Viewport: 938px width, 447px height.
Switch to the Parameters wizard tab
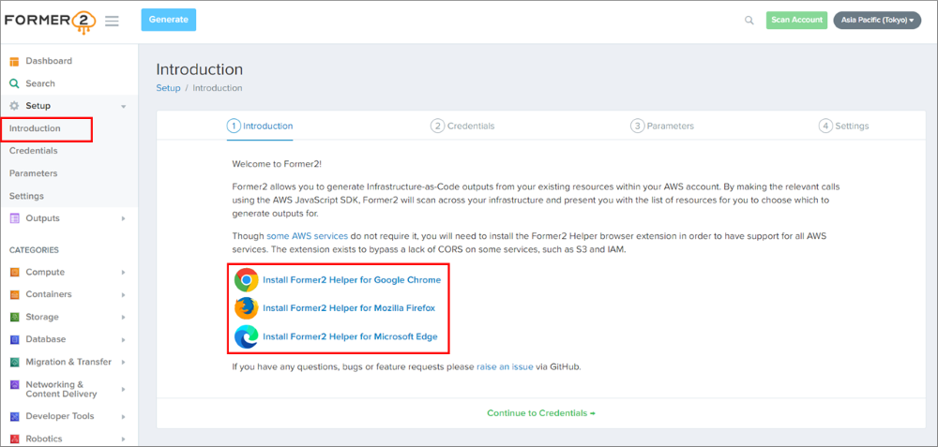(x=662, y=127)
